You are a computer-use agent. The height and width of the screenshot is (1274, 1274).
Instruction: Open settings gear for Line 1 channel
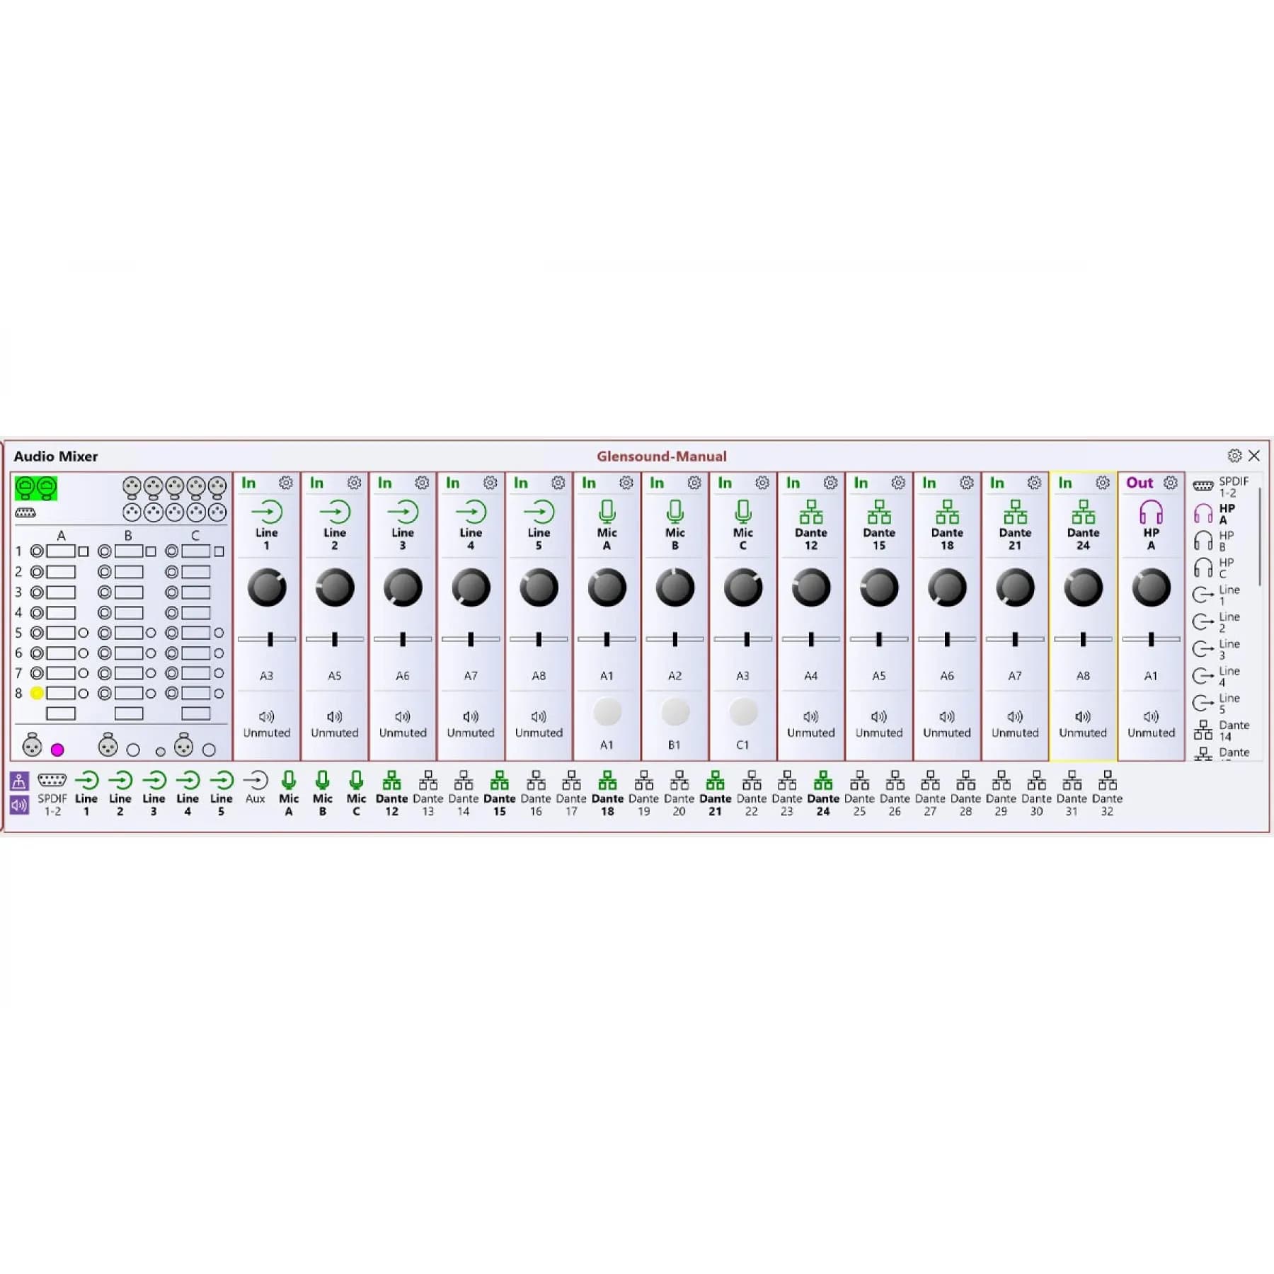point(286,483)
